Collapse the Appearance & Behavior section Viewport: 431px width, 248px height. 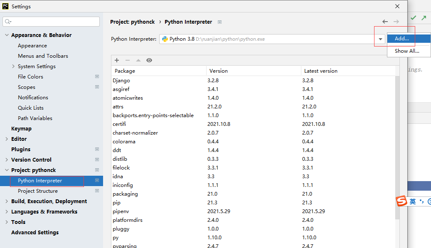click(7, 35)
